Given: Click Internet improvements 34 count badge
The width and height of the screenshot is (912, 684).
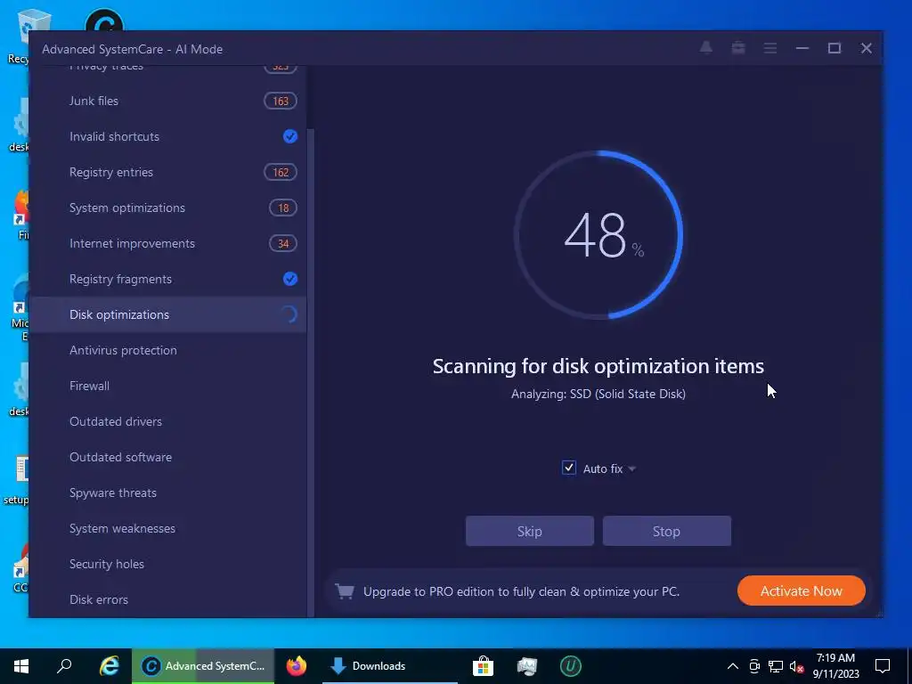Looking at the screenshot, I should [282, 243].
